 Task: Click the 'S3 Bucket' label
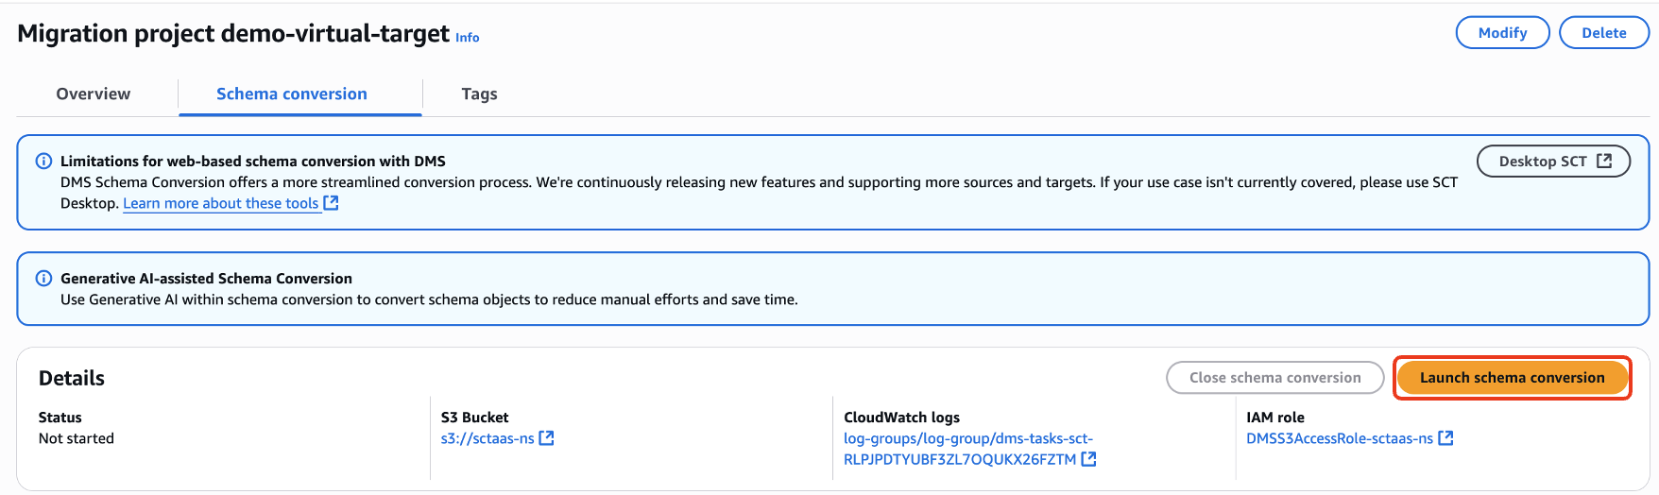click(x=474, y=418)
